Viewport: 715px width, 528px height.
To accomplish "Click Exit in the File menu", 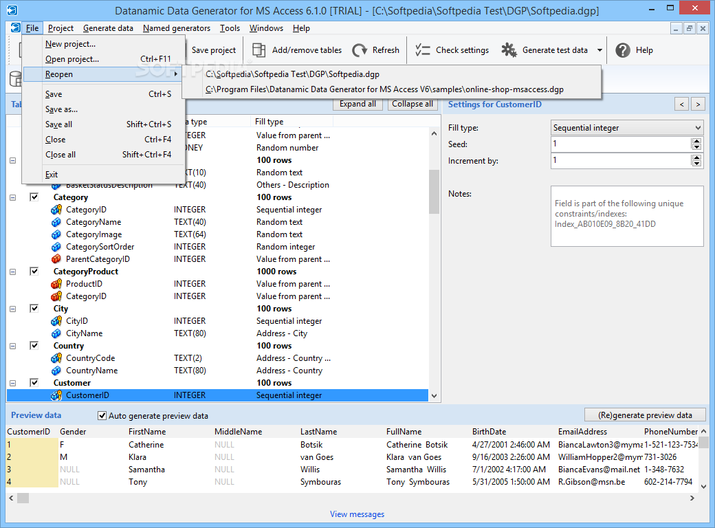I will point(104,175).
